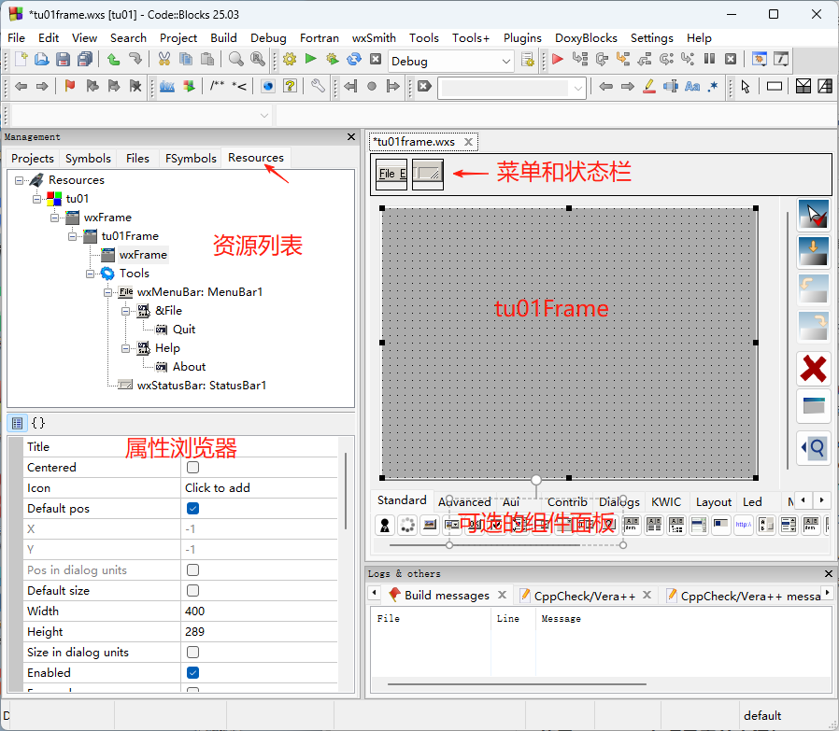Click the wrench tool icon in toolbar
Image resolution: width=839 pixels, height=731 pixels.
click(x=318, y=86)
